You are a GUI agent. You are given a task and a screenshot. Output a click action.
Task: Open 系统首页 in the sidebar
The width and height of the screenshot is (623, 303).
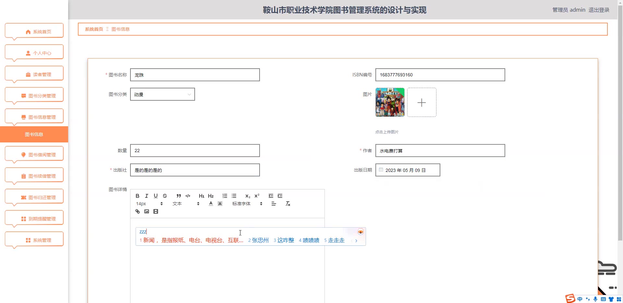34,31
